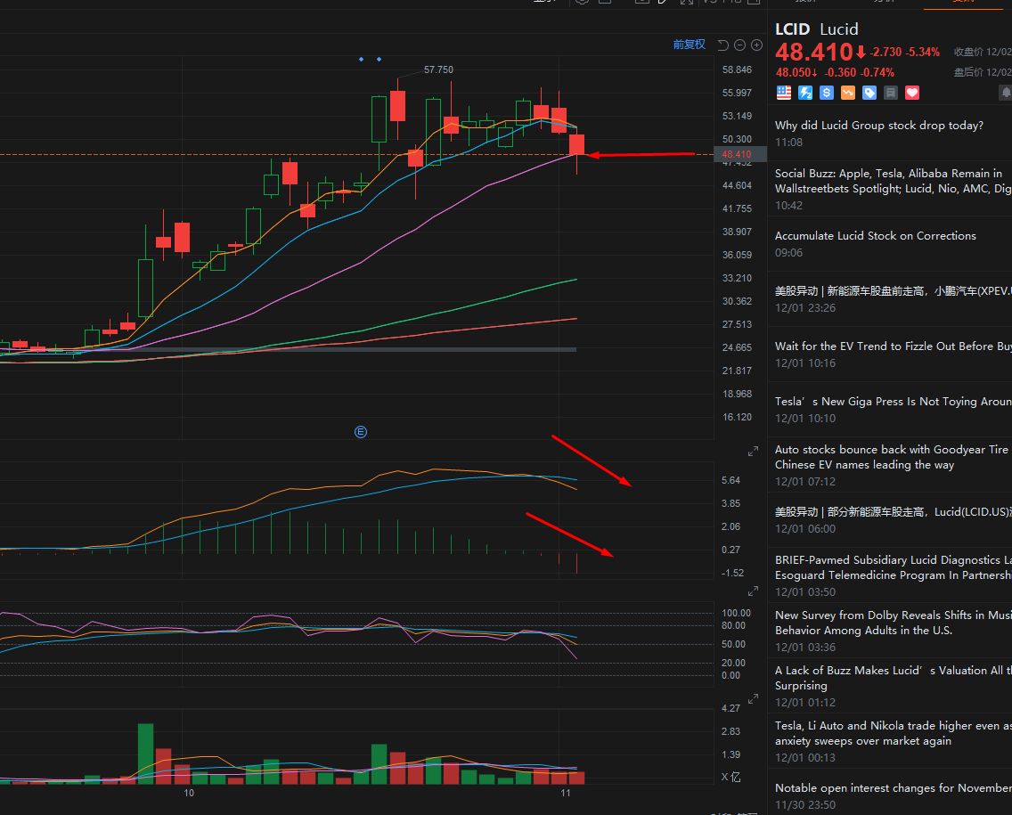
Task: Click the LCID ticker symbol
Action: point(793,29)
